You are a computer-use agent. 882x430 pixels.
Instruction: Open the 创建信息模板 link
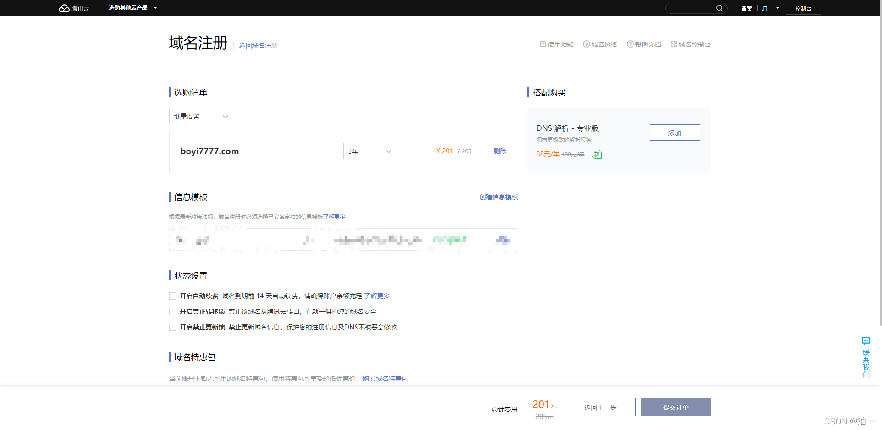coord(498,197)
